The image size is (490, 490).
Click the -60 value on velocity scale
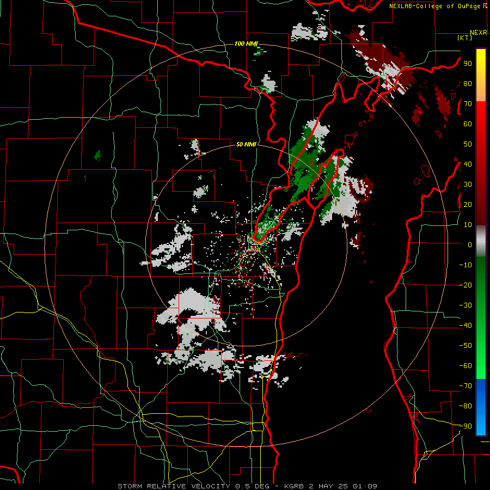tap(465, 366)
